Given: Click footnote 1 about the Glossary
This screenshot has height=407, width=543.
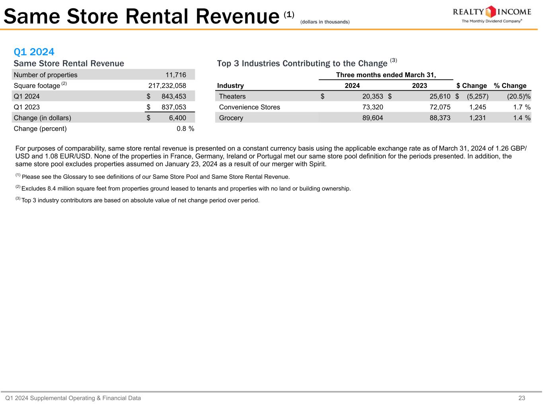Looking at the screenshot, I should point(155,177).
